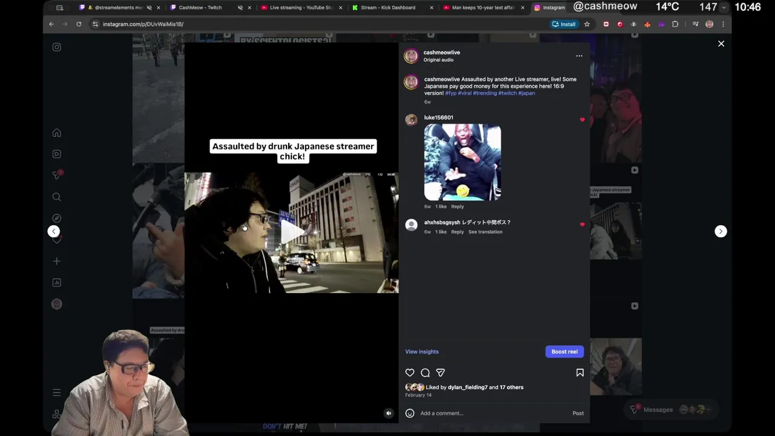This screenshot has width=775, height=436.
Task: Open the Explore compass icon
Action: point(56,218)
